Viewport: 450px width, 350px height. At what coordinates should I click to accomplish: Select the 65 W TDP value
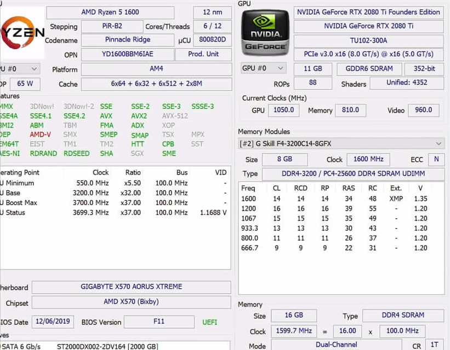pyautogui.click(x=25, y=84)
